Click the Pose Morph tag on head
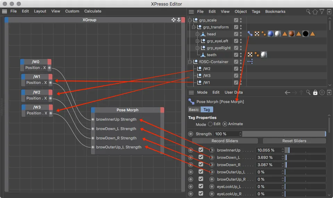The width and height of the screenshot is (333, 198). pyautogui.click(x=250, y=34)
